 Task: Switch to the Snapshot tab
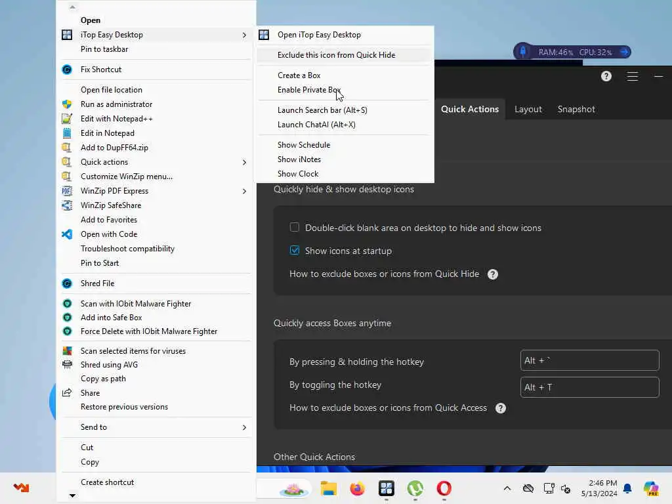coord(576,110)
